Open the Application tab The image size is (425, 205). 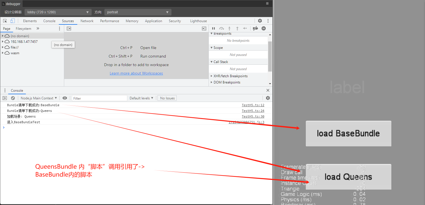[153, 21]
